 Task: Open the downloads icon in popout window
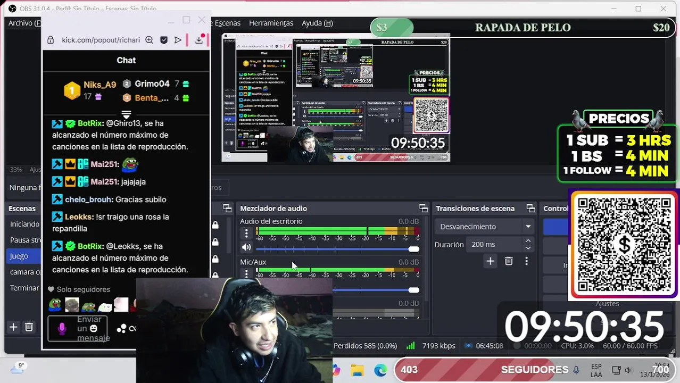tap(199, 40)
